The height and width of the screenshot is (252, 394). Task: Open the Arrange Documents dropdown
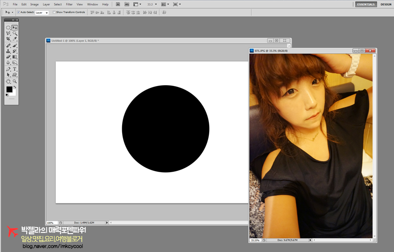tap(164, 4)
